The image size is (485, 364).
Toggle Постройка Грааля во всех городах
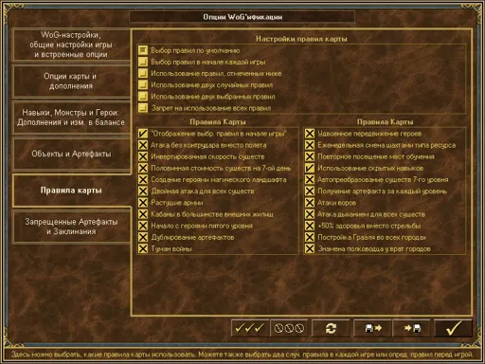pos(310,237)
